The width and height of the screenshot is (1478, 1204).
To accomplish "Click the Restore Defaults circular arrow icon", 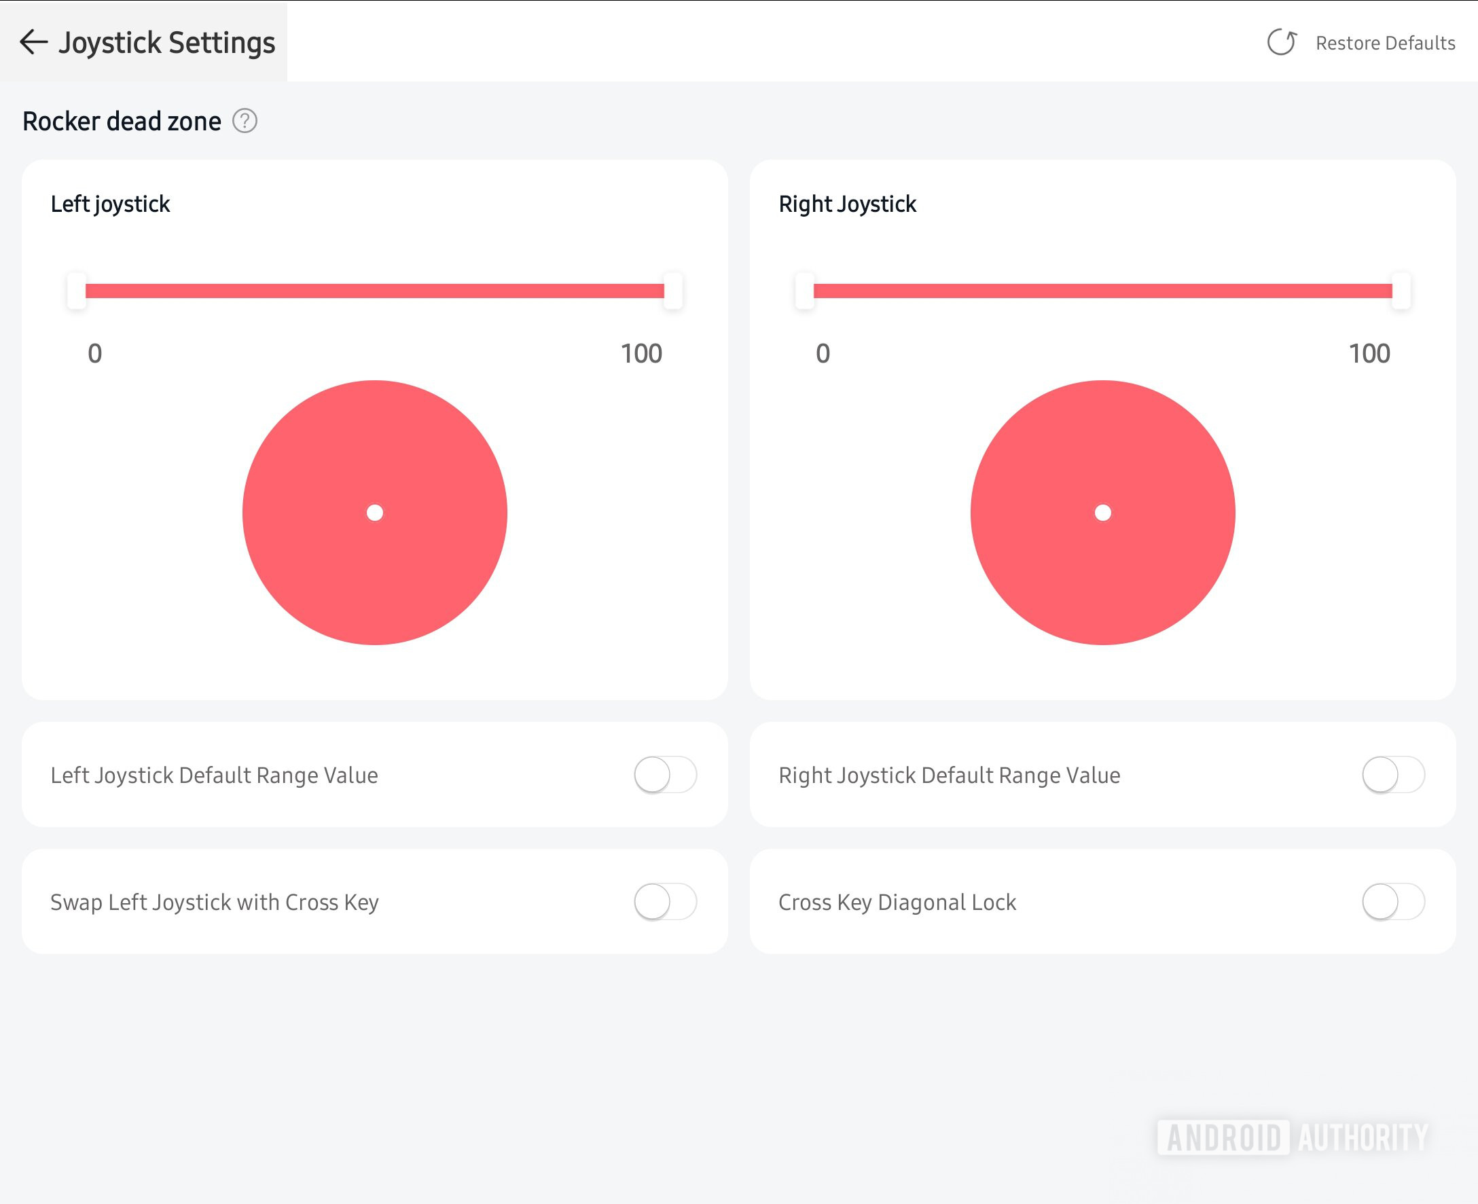I will 1281,42.
